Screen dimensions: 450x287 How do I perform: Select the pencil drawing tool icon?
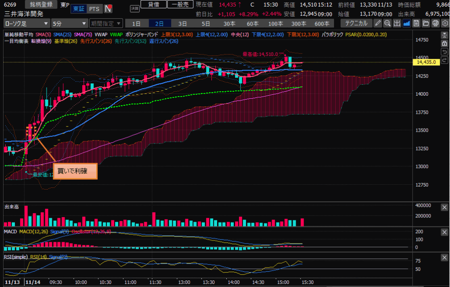[x=377, y=23]
